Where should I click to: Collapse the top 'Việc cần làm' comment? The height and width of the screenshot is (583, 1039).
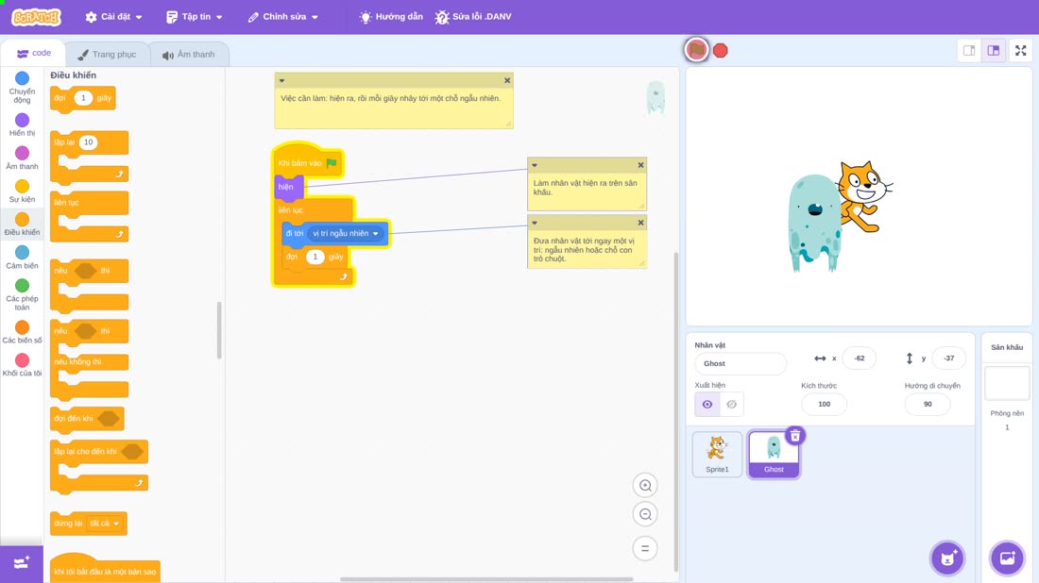[281, 81]
